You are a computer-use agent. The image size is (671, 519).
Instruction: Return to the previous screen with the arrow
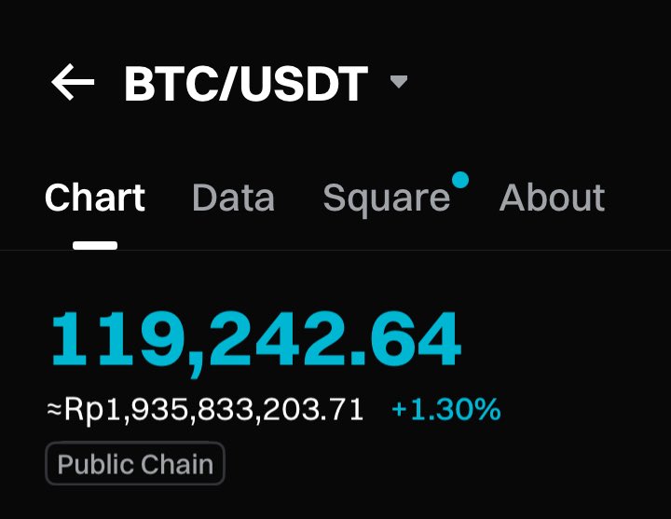pos(73,82)
